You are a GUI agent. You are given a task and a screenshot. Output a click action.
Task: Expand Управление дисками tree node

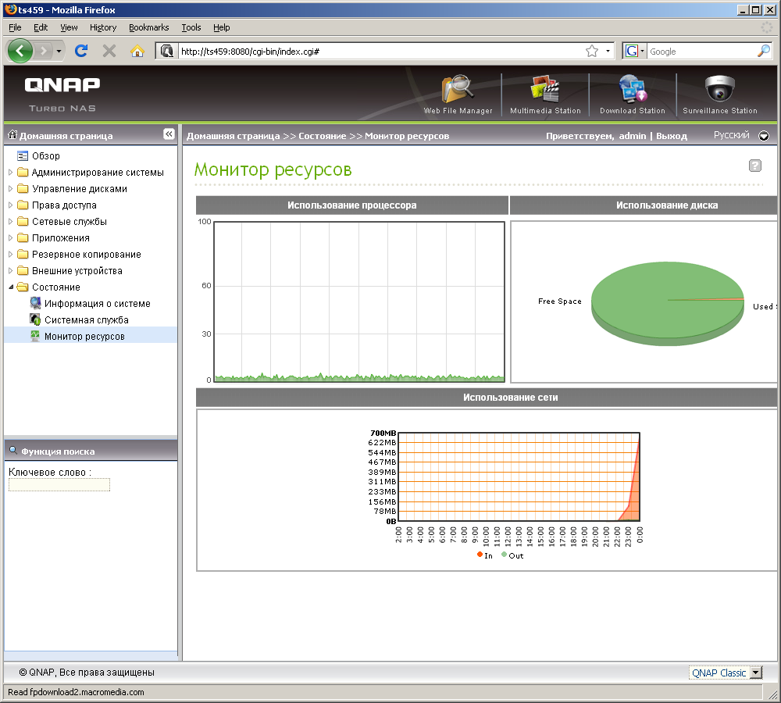(x=10, y=188)
